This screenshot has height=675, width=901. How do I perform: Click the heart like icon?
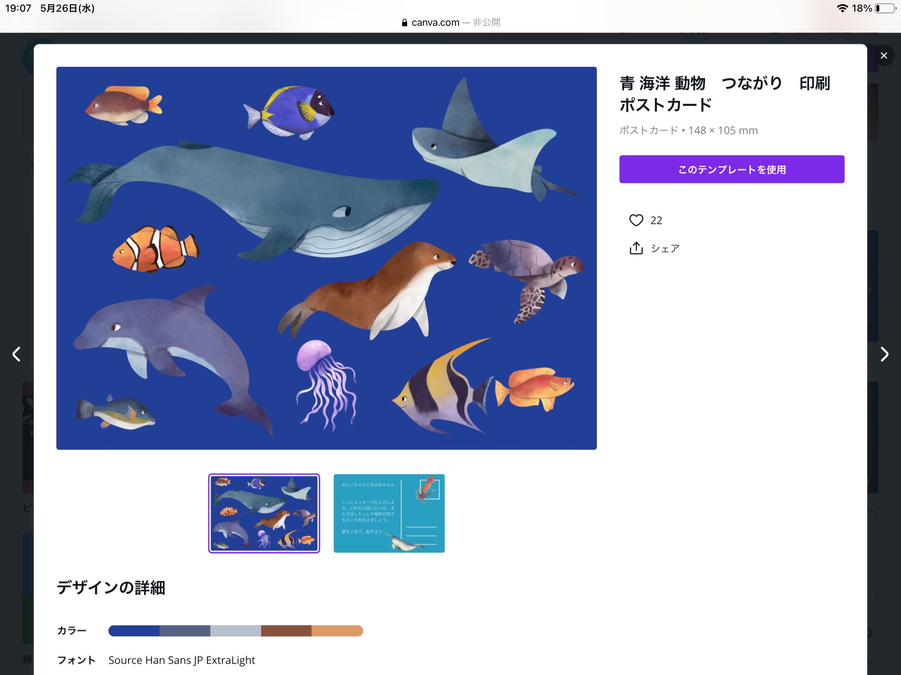[636, 220]
